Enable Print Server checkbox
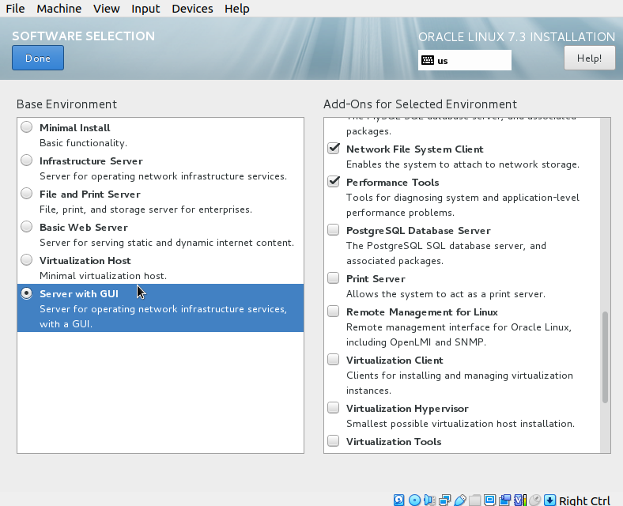The image size is (623, 506). point(334,278)
